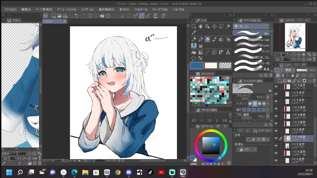Select the Fill bucket tool
This screenshot has width=317, height=178.
click(x=194, y=52)
